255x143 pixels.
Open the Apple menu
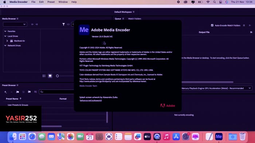(x=4, y=2)
